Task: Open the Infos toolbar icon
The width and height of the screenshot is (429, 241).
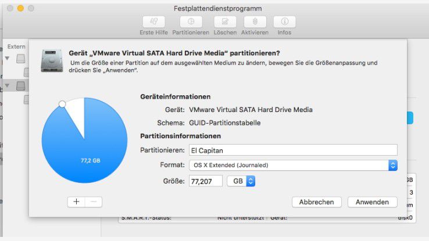Action: pyautogui.click(x=284, y=22)
